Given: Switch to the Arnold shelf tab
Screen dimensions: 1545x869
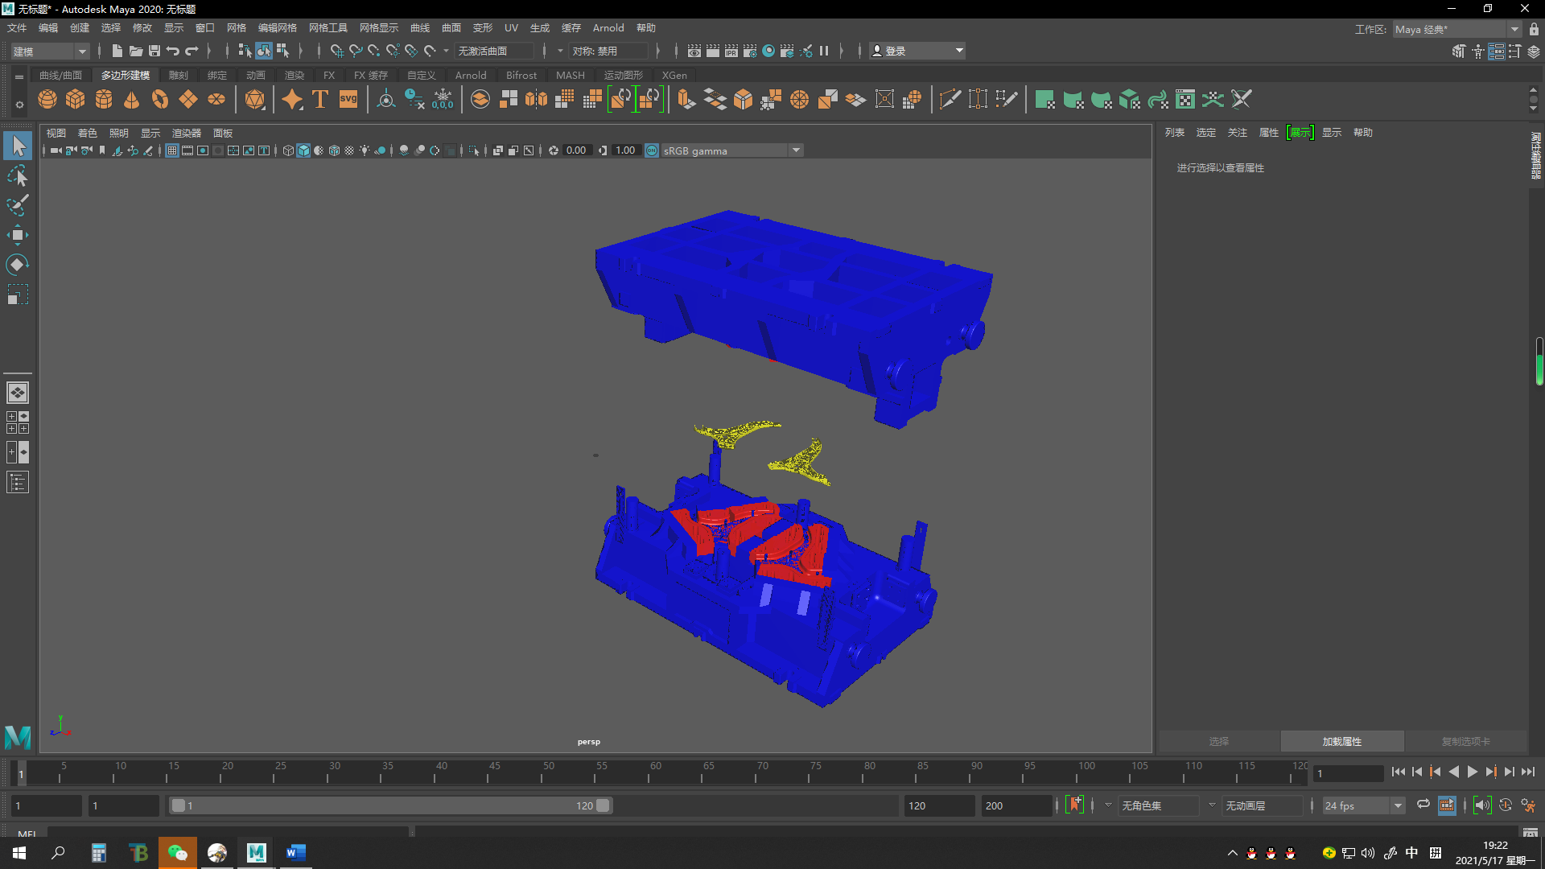Looking at the screenshot, I should [x=470, y=76].
